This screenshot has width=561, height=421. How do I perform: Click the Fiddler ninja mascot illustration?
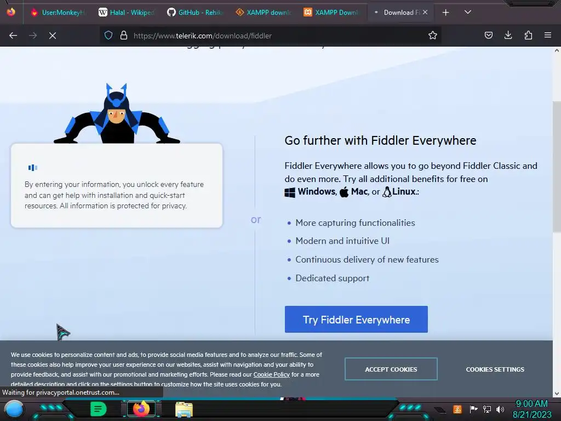tap(117, 113)
